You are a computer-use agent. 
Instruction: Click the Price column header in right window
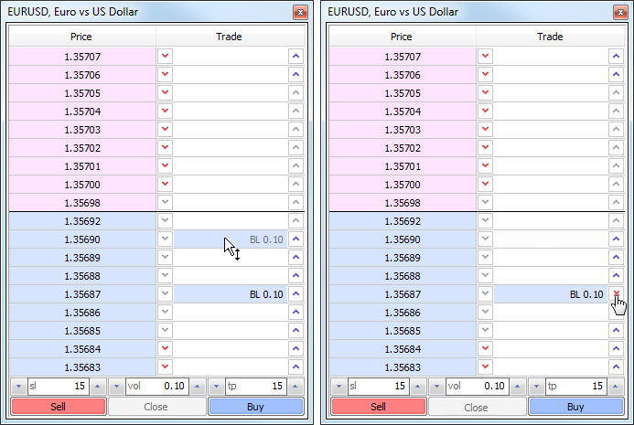tap(402, 37)
